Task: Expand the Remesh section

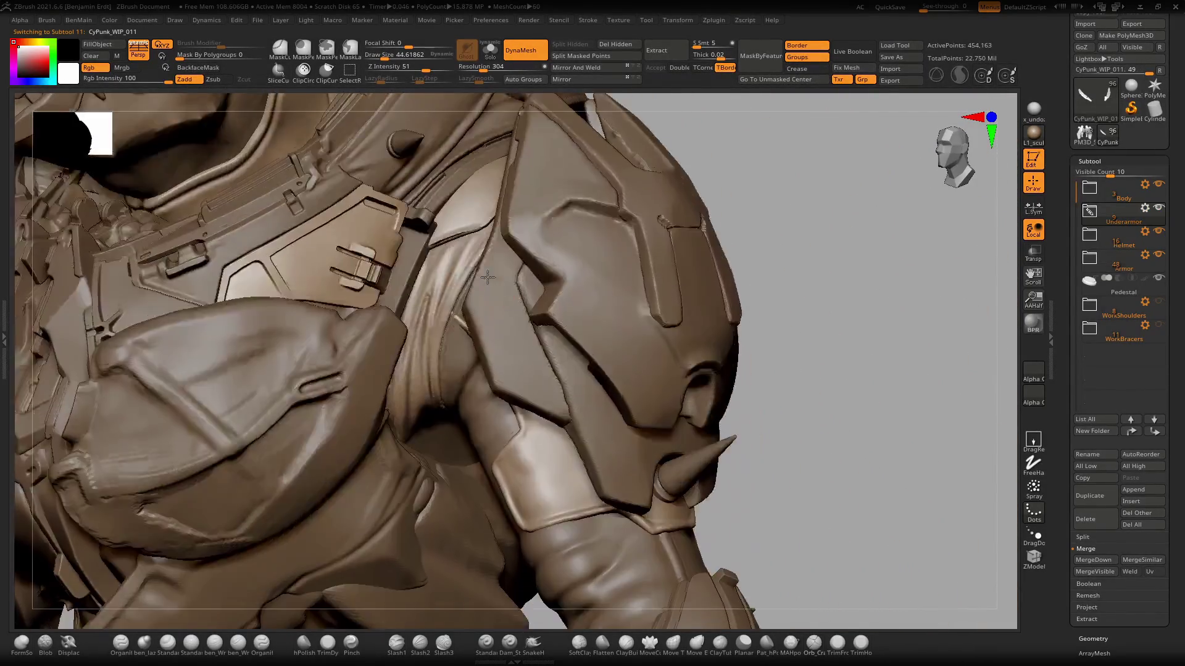Action: pyautogui.click(x=1087, y=595)
